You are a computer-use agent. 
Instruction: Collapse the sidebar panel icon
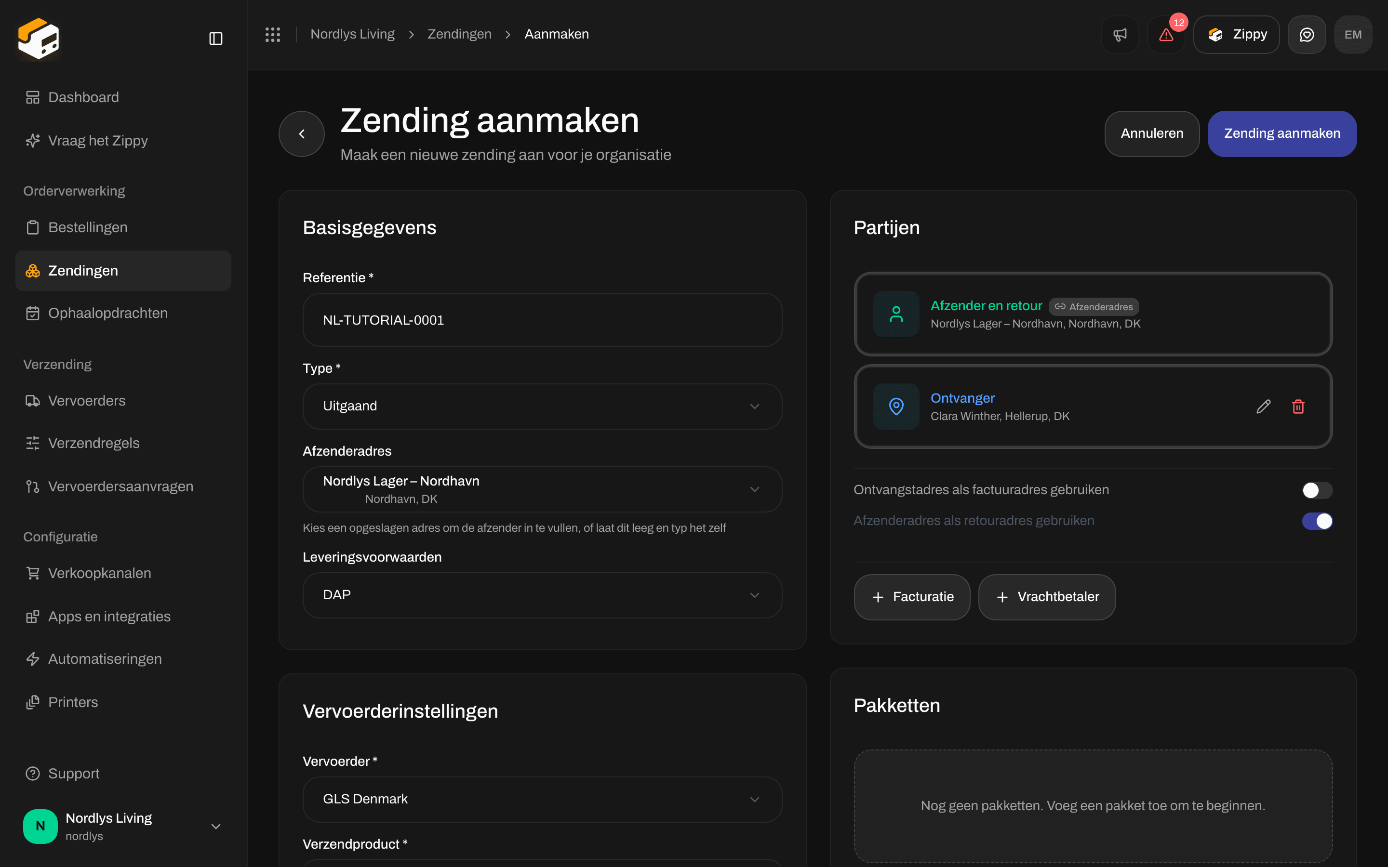pos(215,39)
